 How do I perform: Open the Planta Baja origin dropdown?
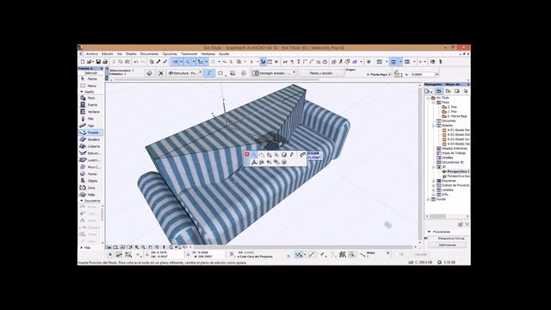[x=379, y=75]
